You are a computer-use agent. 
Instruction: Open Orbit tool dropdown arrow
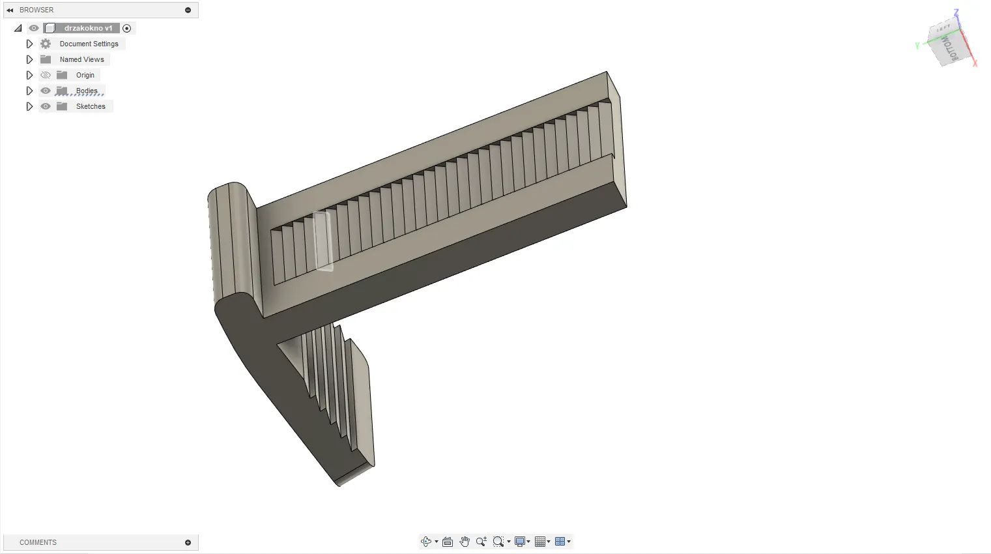436,542
